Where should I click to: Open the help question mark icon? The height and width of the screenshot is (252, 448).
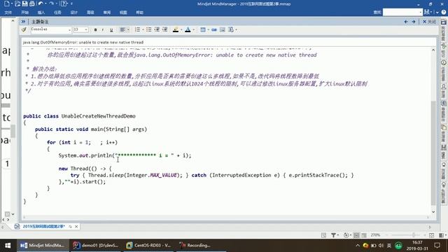tap(444, 12)
